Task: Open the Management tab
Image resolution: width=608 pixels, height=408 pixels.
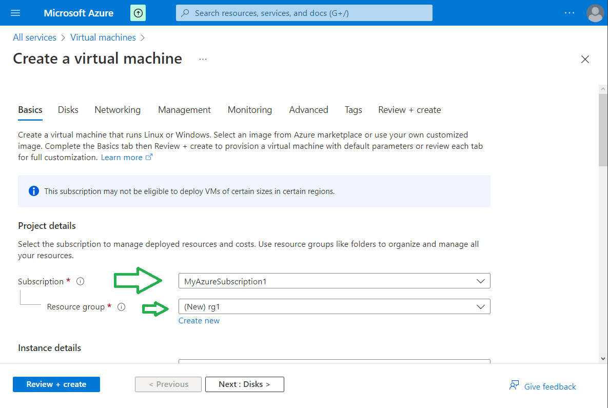Action: [184, 110]
